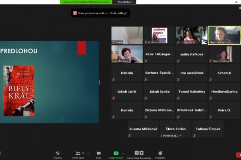Pause the meeting recording
Image resolution: width=241 pixels, height=160 pixels.
[137, 153]
